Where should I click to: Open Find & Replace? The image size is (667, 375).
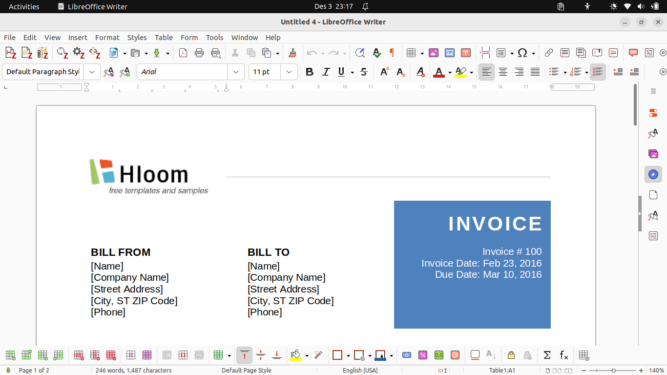(360, 53)
